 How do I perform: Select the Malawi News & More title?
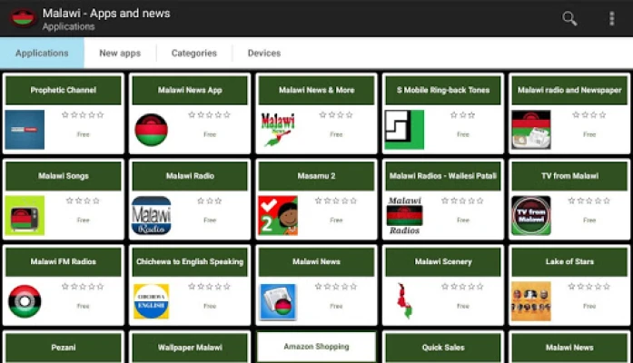point(316,91)
